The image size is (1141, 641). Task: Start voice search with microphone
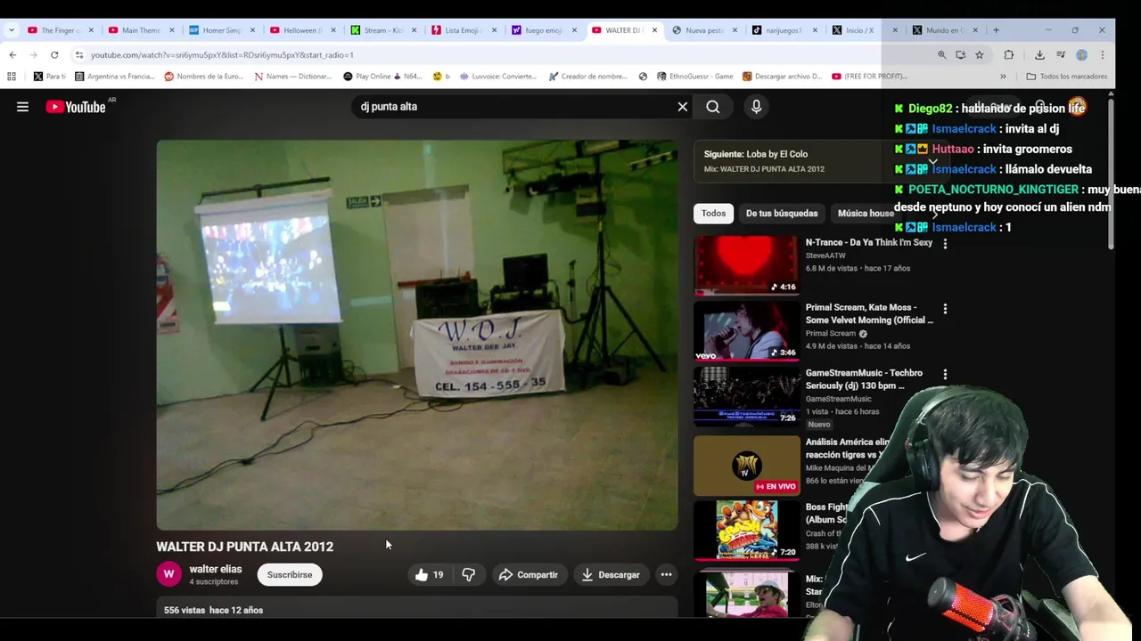point(756,107)
